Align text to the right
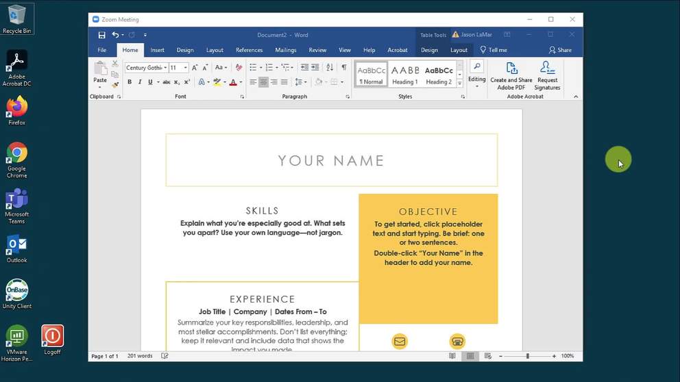Viewport: 680px width, 382px height. click(x=274, y=82)
